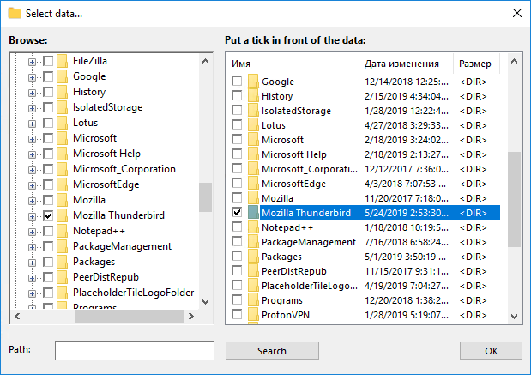This screenshot has height=375, width=531.
Task: Click the 5/24/2019 2:53:30 date cell
Action: pos(407,213)
